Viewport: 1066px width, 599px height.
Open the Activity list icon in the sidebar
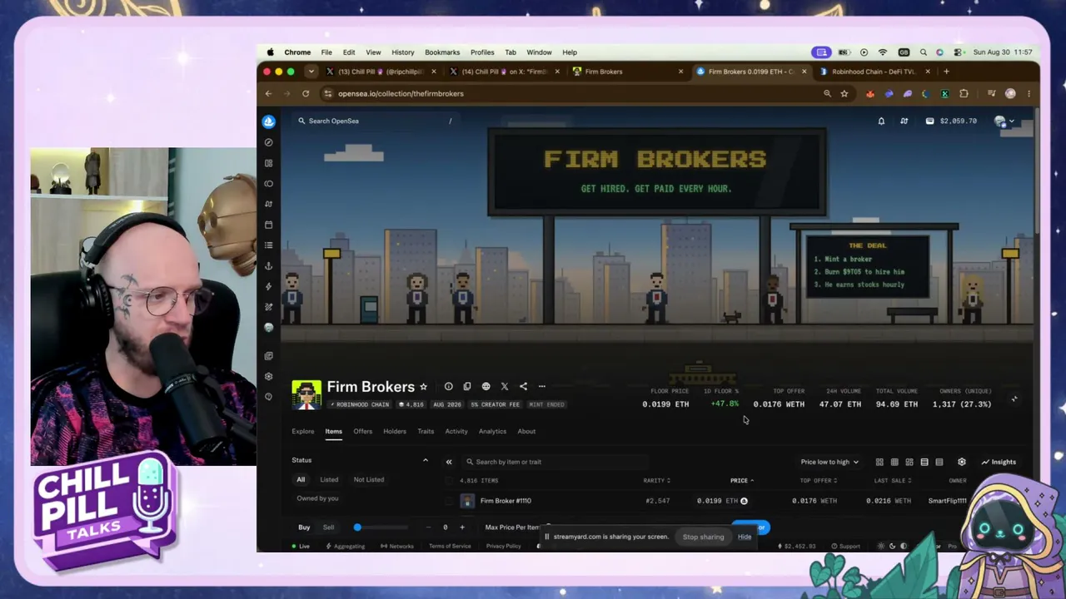268,245
